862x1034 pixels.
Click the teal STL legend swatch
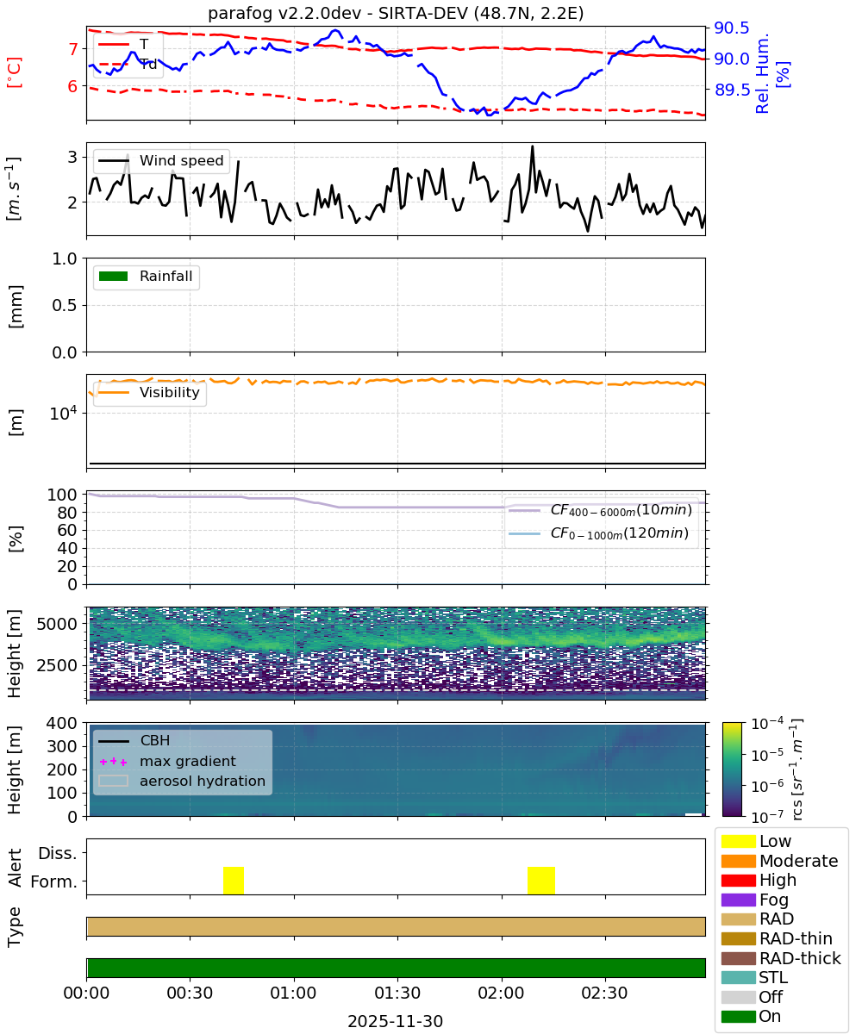(x=738, y=978)
